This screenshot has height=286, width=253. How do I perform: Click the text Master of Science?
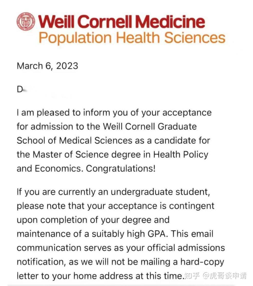[67, 155]
